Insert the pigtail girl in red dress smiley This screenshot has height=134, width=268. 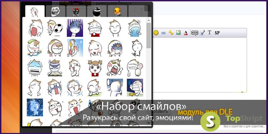(x=95, y=68)
